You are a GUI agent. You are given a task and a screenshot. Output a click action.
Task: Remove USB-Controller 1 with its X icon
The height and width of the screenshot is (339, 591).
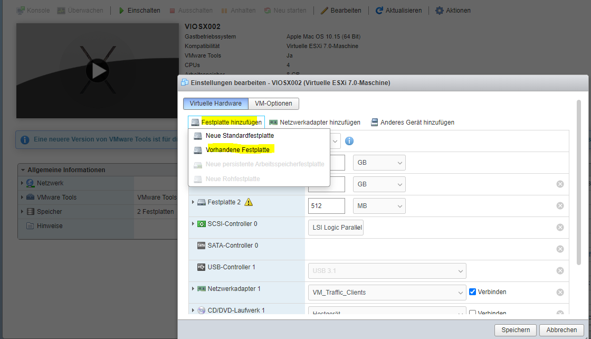[x=560, y=271]
